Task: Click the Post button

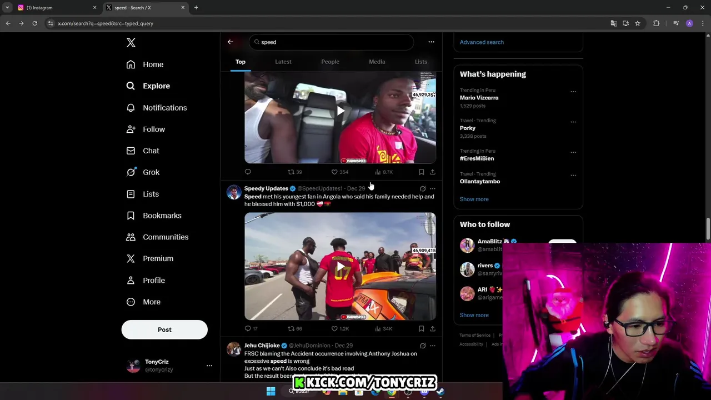Action: [164, 329]
